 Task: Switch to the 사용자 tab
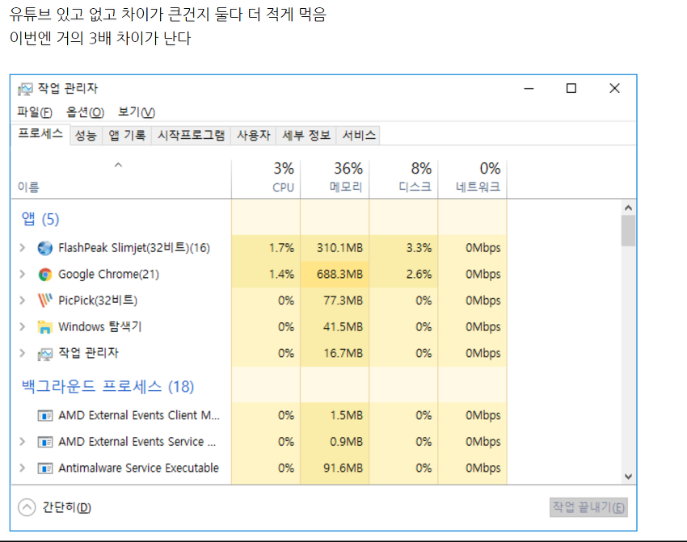point(253,135)
